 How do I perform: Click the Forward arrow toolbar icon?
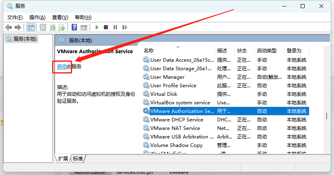point(18,27)
